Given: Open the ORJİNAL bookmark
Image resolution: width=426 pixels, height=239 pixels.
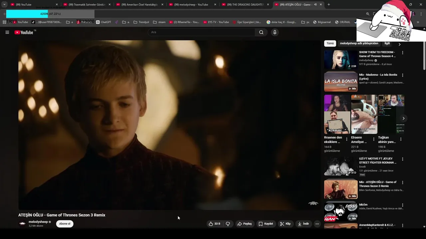Looking at the screenshot, I should tap(342, 22).
